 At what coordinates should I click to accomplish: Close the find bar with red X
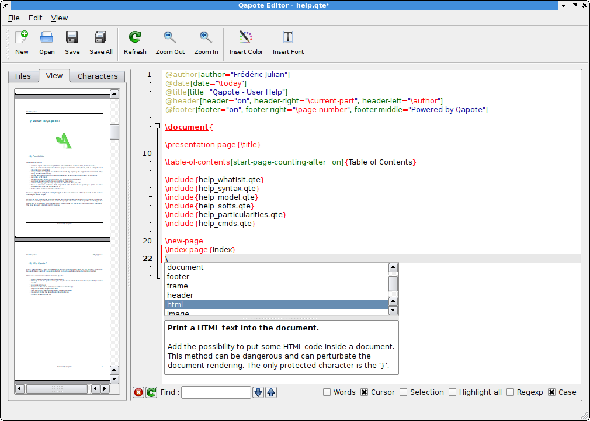(138, 392)
